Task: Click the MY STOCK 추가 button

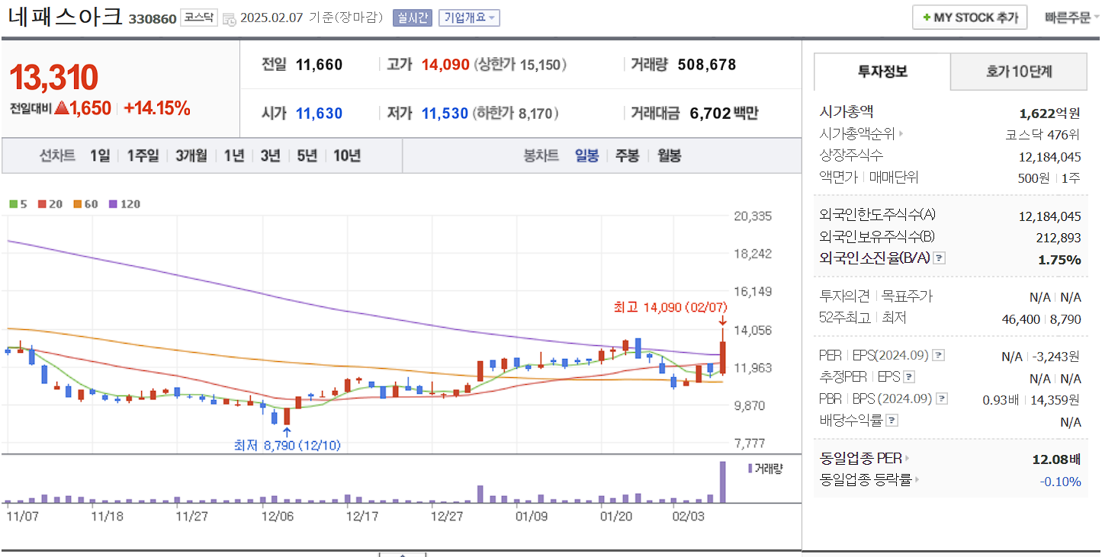Action: click(969, 17)
